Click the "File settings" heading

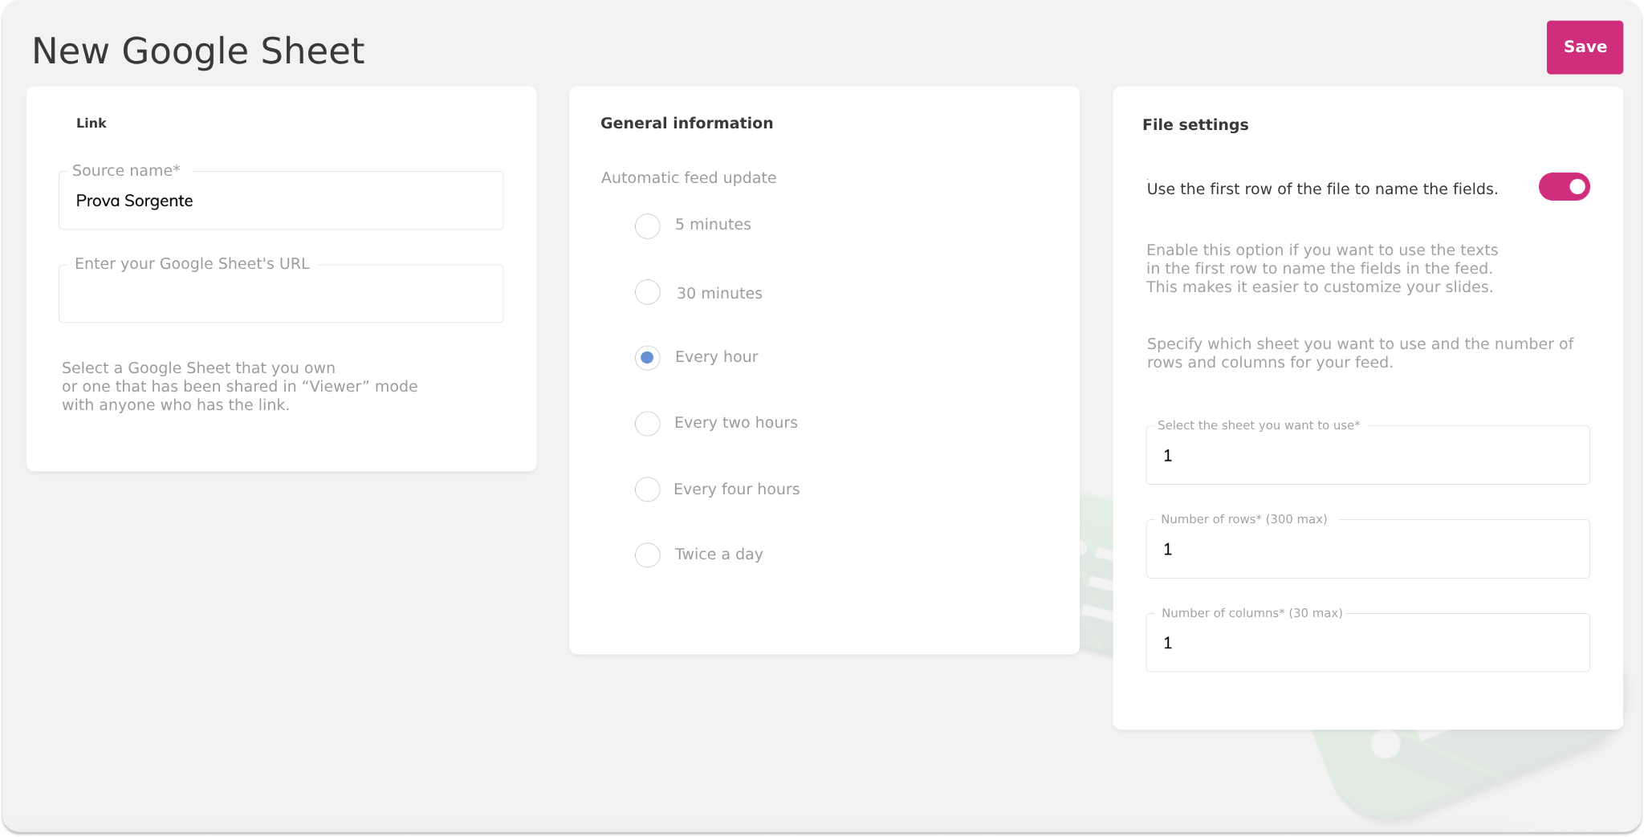[1195, 124]
